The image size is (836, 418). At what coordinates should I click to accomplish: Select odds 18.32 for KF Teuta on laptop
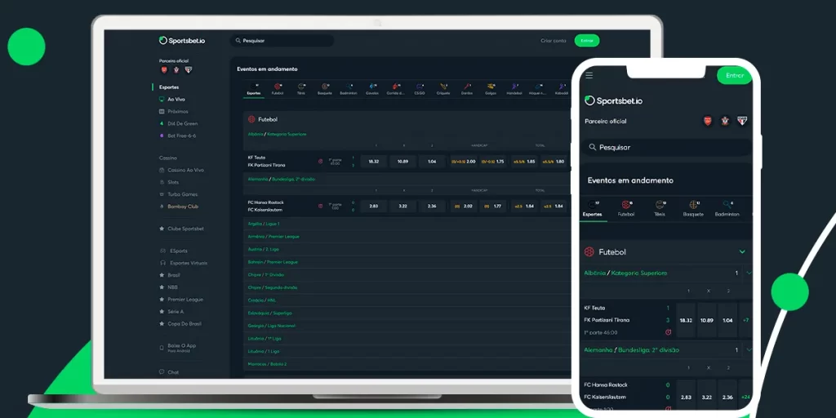[374, 161]
